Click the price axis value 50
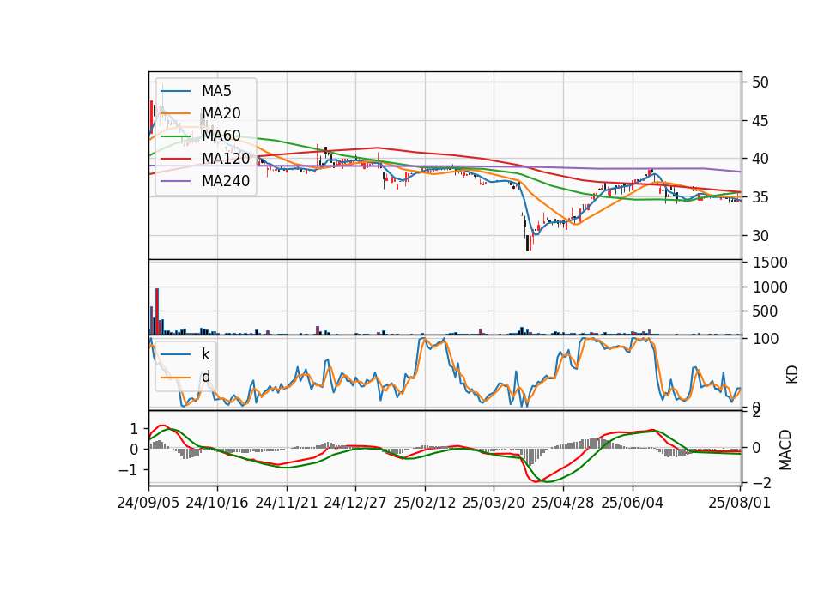 coord(760,82)
